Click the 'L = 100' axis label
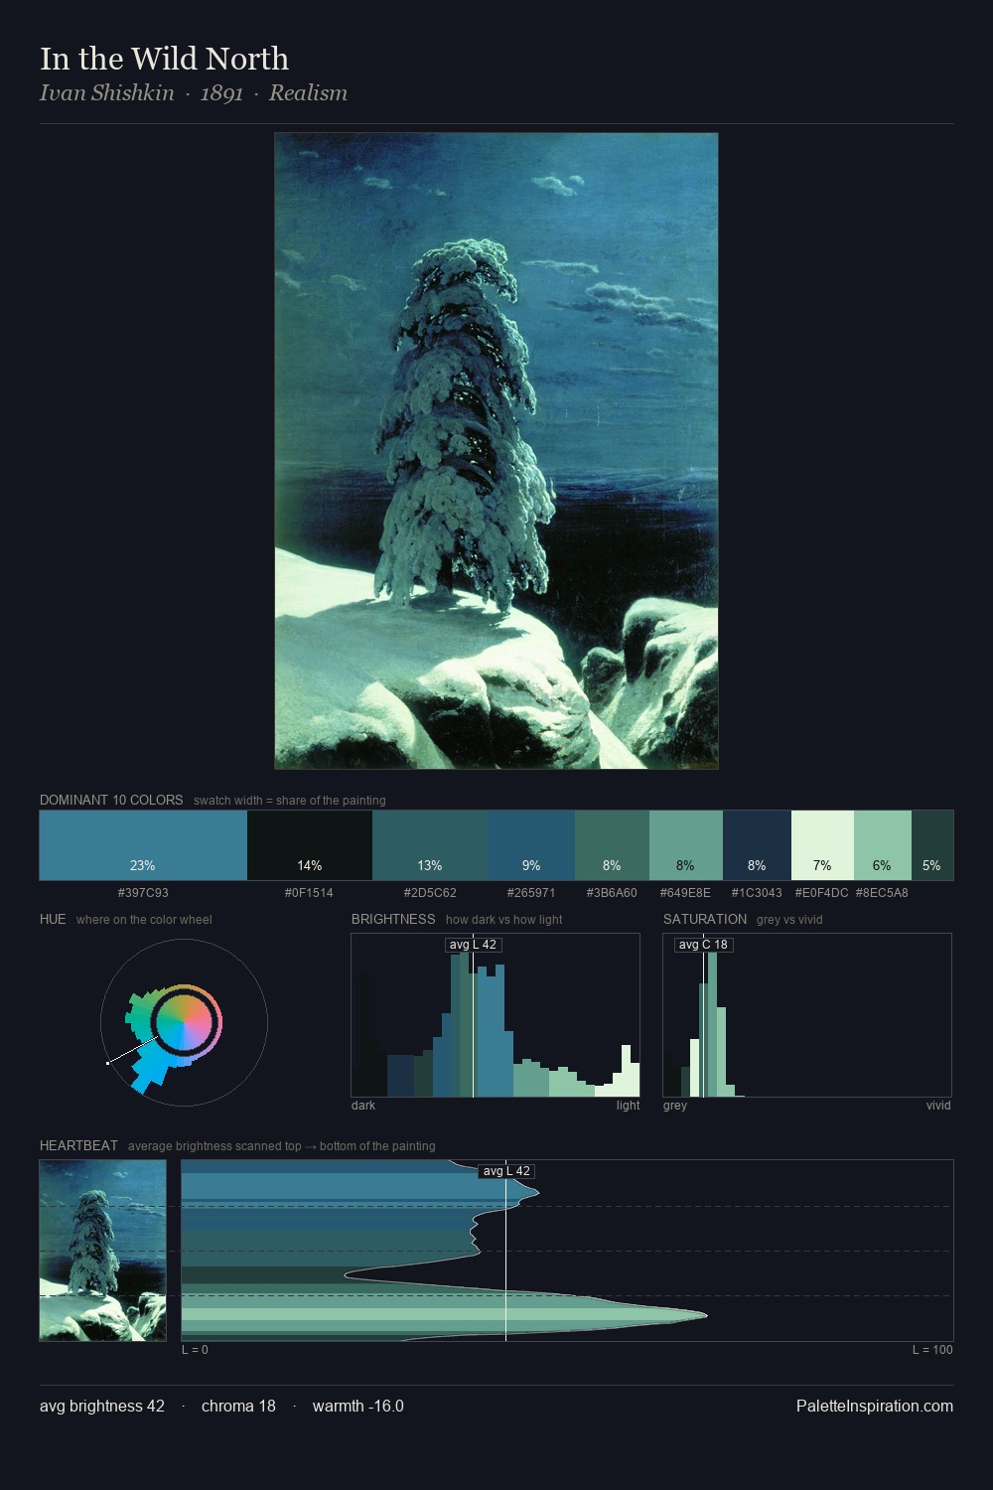 pos(932,1350)
